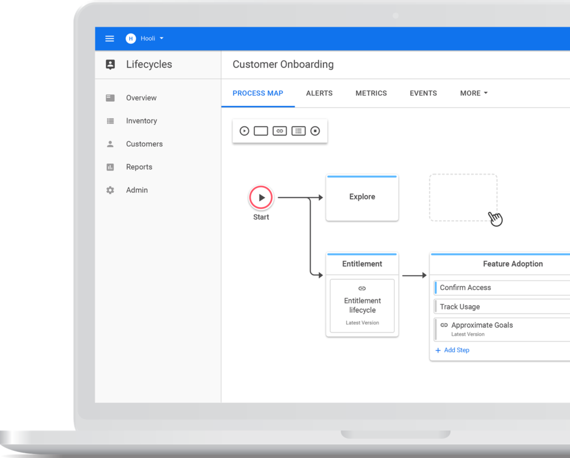
Task: Select the blank stage rectangle tool
Action: (261, 131)
